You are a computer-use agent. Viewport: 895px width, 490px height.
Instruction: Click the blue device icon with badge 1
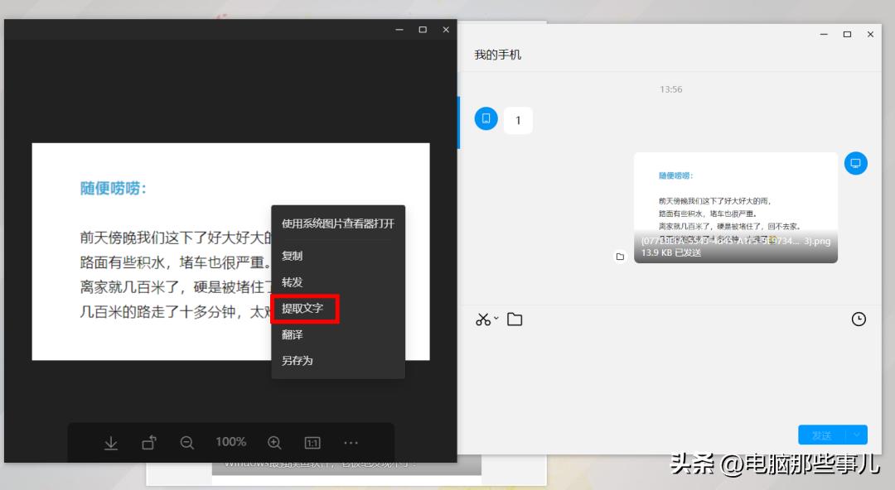pos(486,118)
